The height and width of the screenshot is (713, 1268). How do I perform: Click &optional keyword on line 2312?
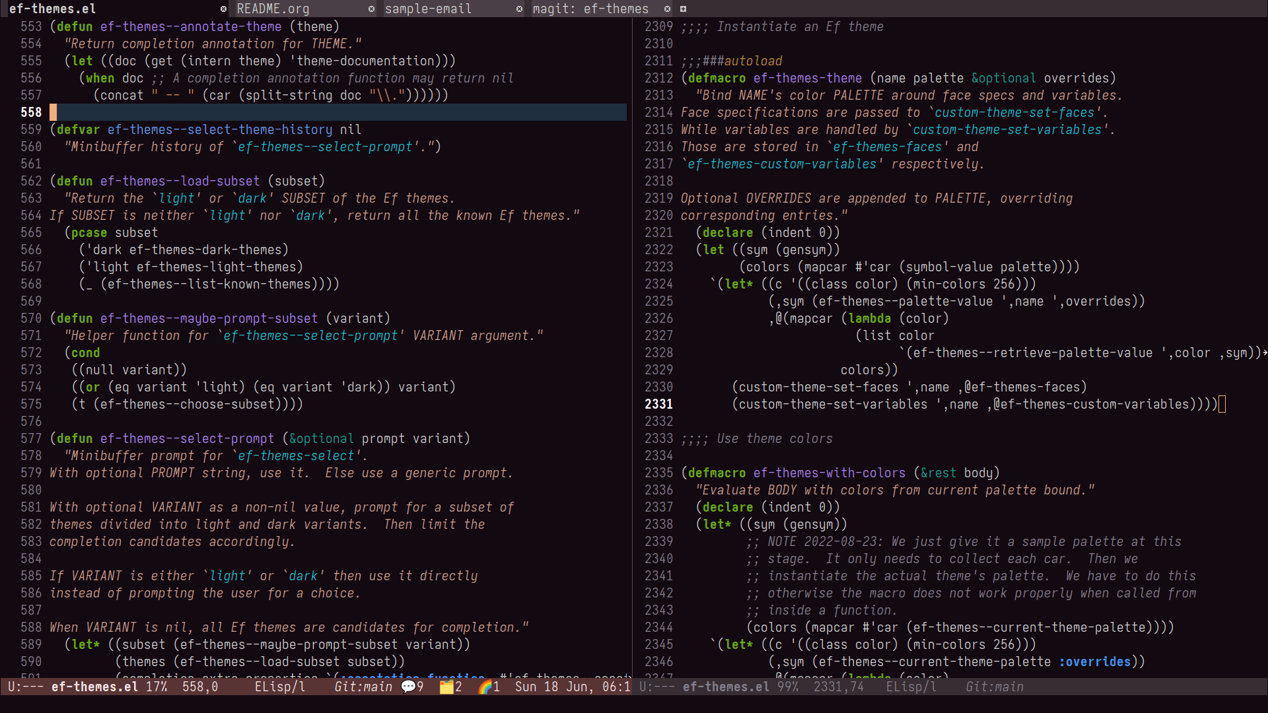coord(1004,78)
